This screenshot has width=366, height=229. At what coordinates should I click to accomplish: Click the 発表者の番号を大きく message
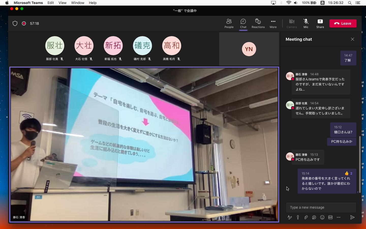pos(327,181)
